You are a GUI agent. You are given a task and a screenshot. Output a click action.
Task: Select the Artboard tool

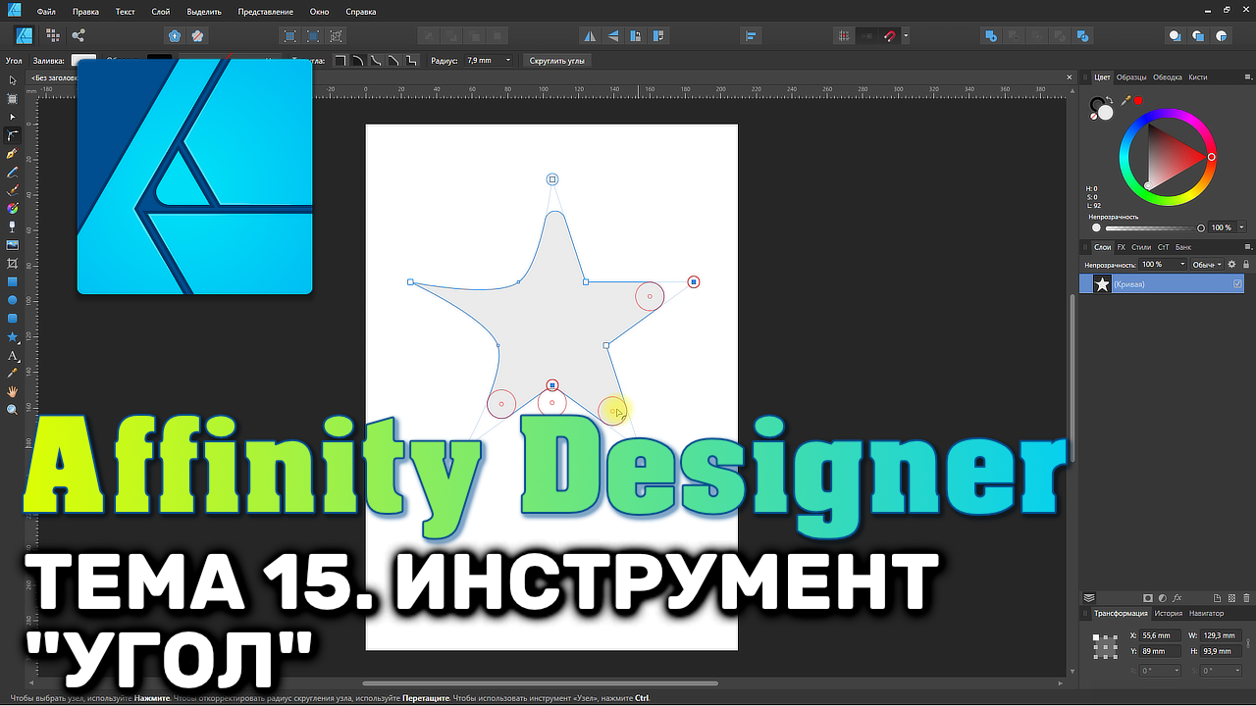point(13,99)
